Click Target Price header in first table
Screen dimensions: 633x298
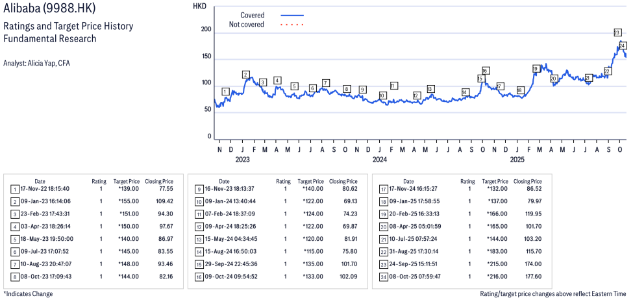point(126,181)
